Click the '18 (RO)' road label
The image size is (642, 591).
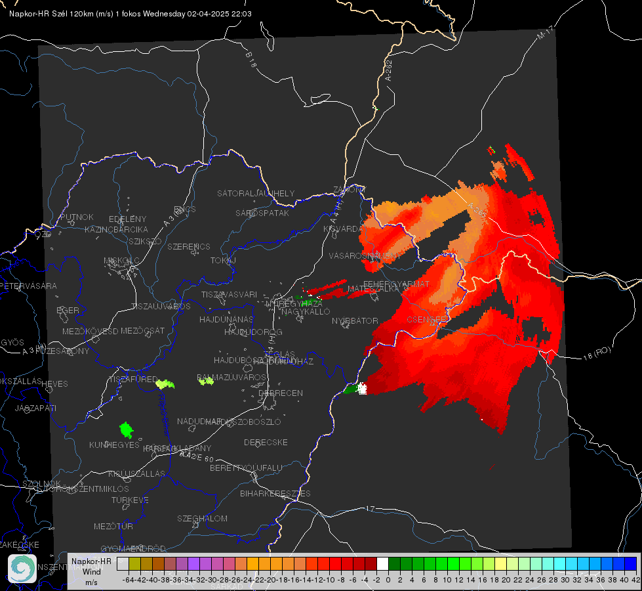pos(597,354)
